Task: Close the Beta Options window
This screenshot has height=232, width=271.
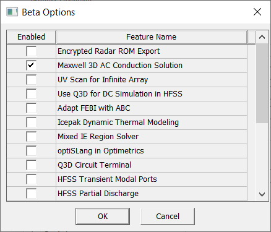Action: click(x=257, y=12)
